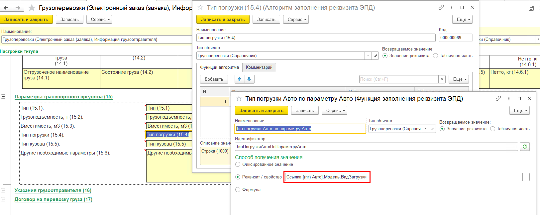The height and width of the screenshot is (215, 540).
Task: Collapse the Параметры транспортного средства (15) section
Action: (3, 97)
